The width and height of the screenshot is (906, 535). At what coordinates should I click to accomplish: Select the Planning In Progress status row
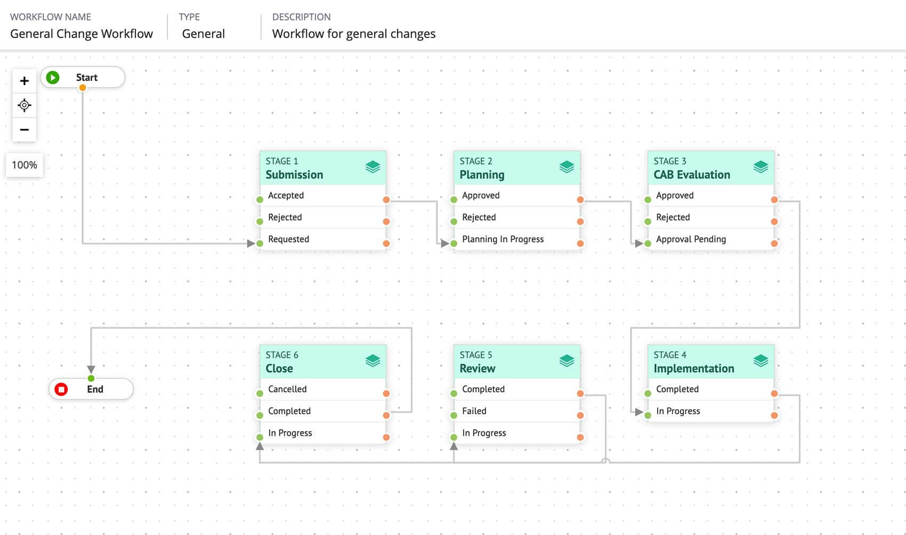pyautogui.click(x=502, y=239)
